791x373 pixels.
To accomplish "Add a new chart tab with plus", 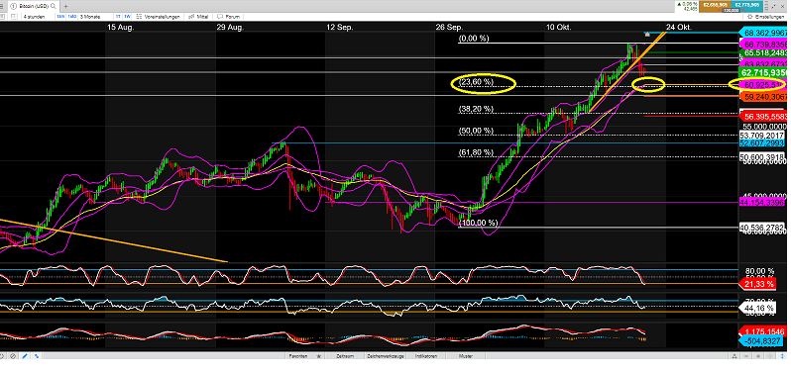I will point(66,7).
